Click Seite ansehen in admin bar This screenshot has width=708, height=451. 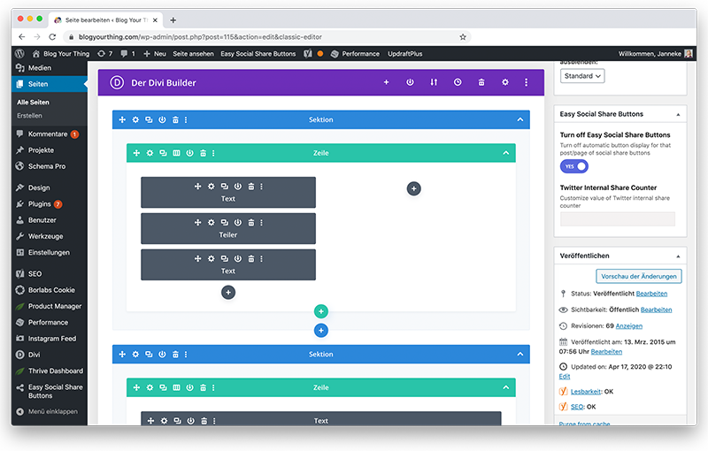point(193,54)
